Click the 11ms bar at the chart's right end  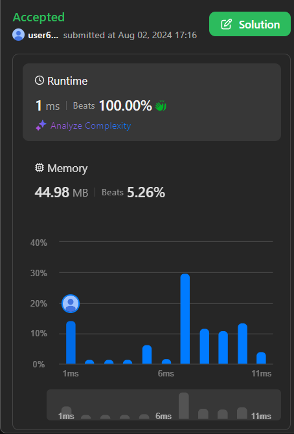(x=261, y=358)
